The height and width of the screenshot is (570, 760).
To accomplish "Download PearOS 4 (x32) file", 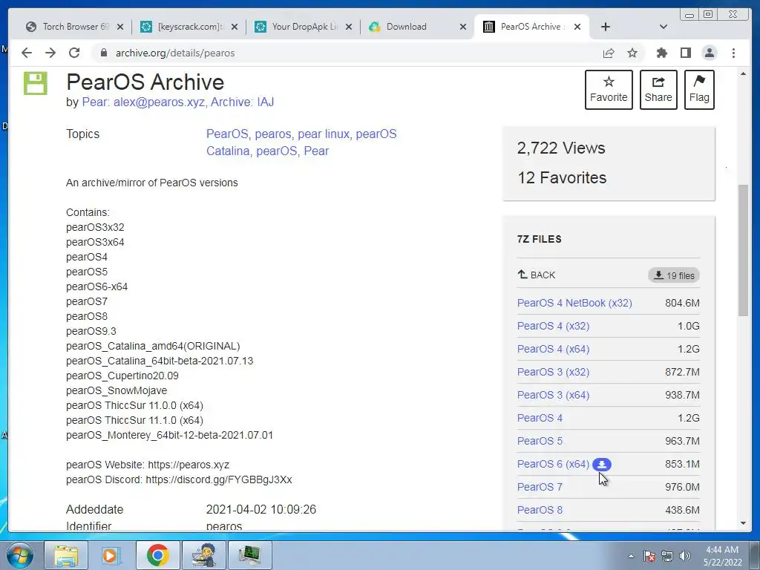I will click(x=553, y=326).
